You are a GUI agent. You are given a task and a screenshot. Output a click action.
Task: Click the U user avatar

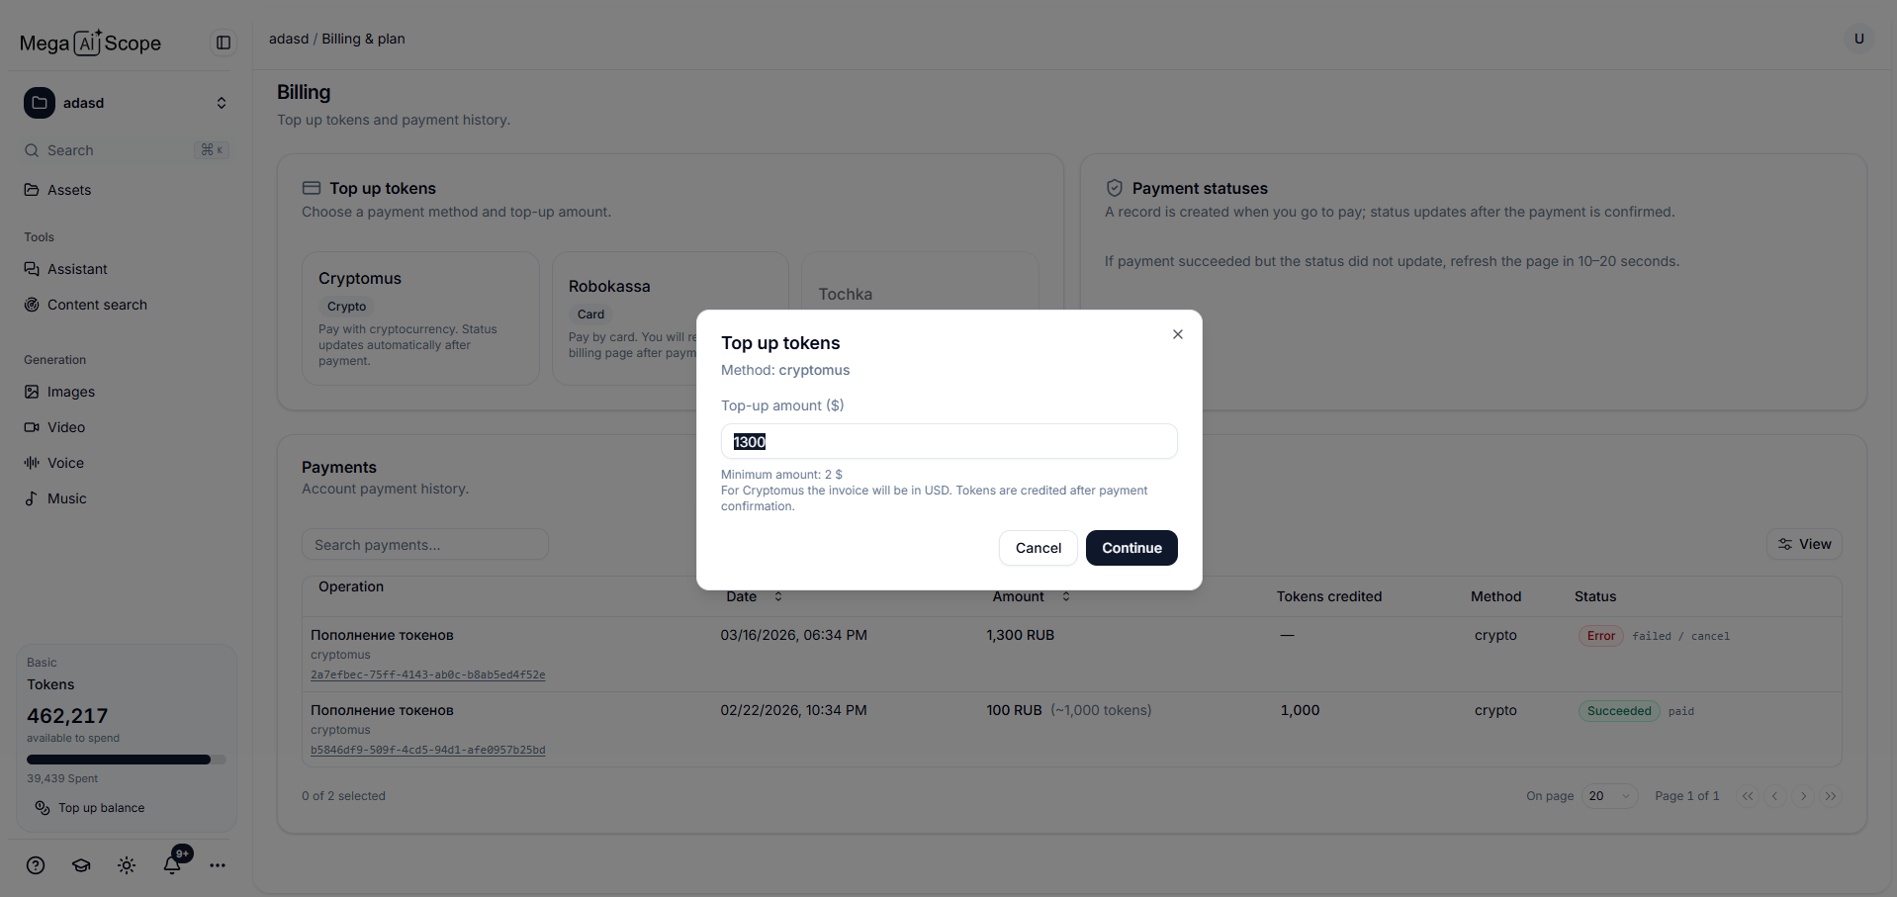1858,39
